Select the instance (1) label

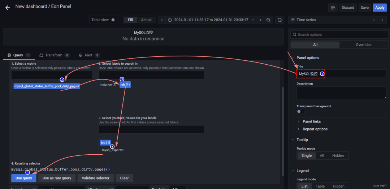click(108, 85)
